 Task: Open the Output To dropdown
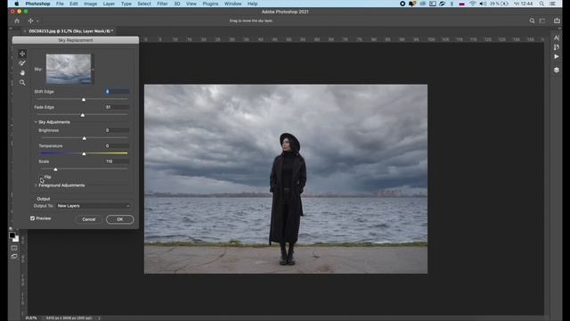(x=93, y=206)
